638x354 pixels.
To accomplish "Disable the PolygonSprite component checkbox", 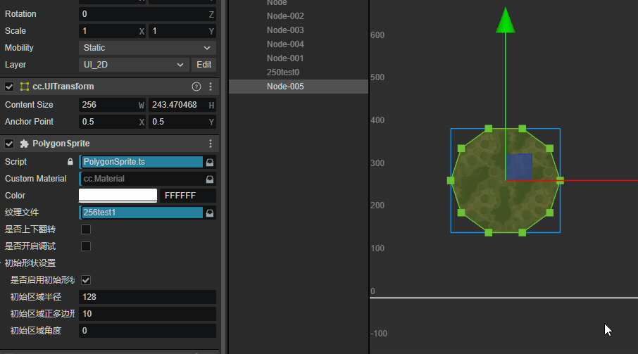I will click(9, 144).
